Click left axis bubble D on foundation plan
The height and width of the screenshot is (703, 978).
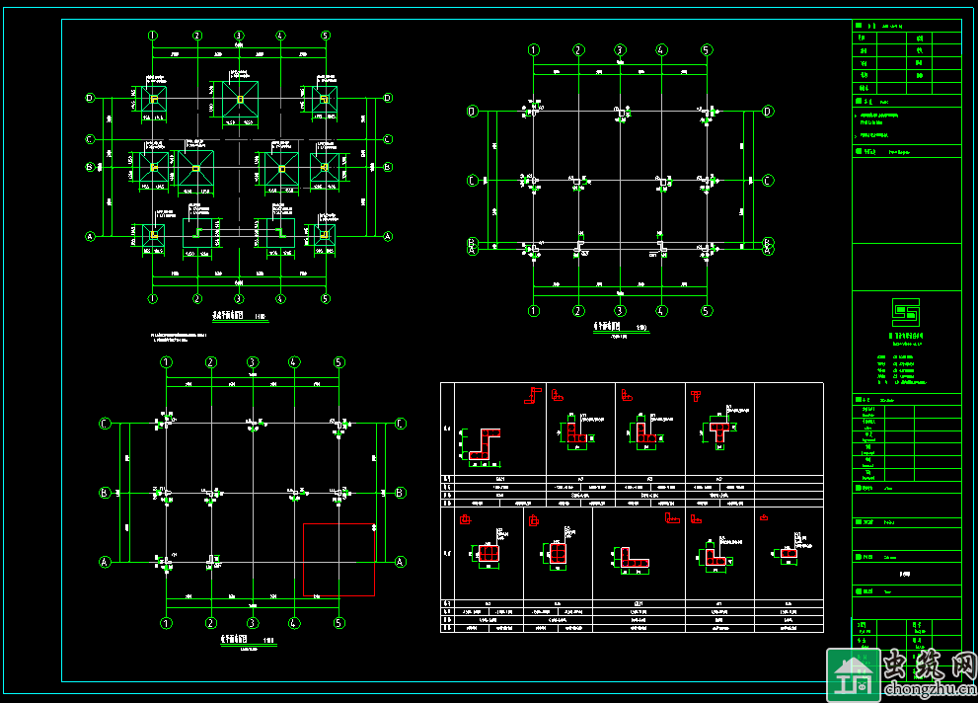point(90,98)
